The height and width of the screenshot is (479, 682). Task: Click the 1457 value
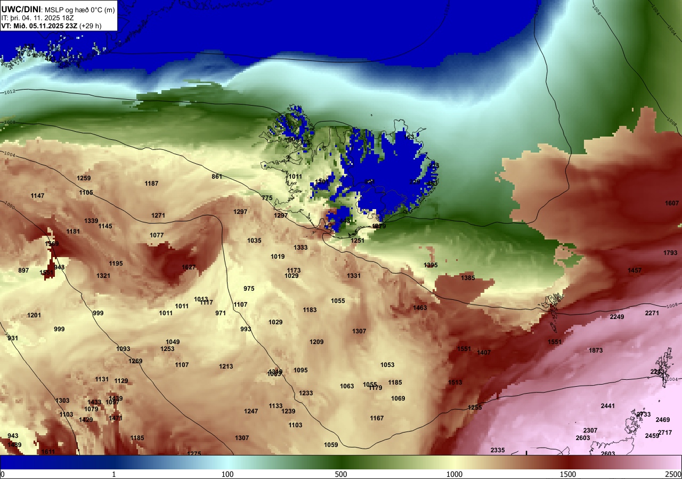[635, 270]
